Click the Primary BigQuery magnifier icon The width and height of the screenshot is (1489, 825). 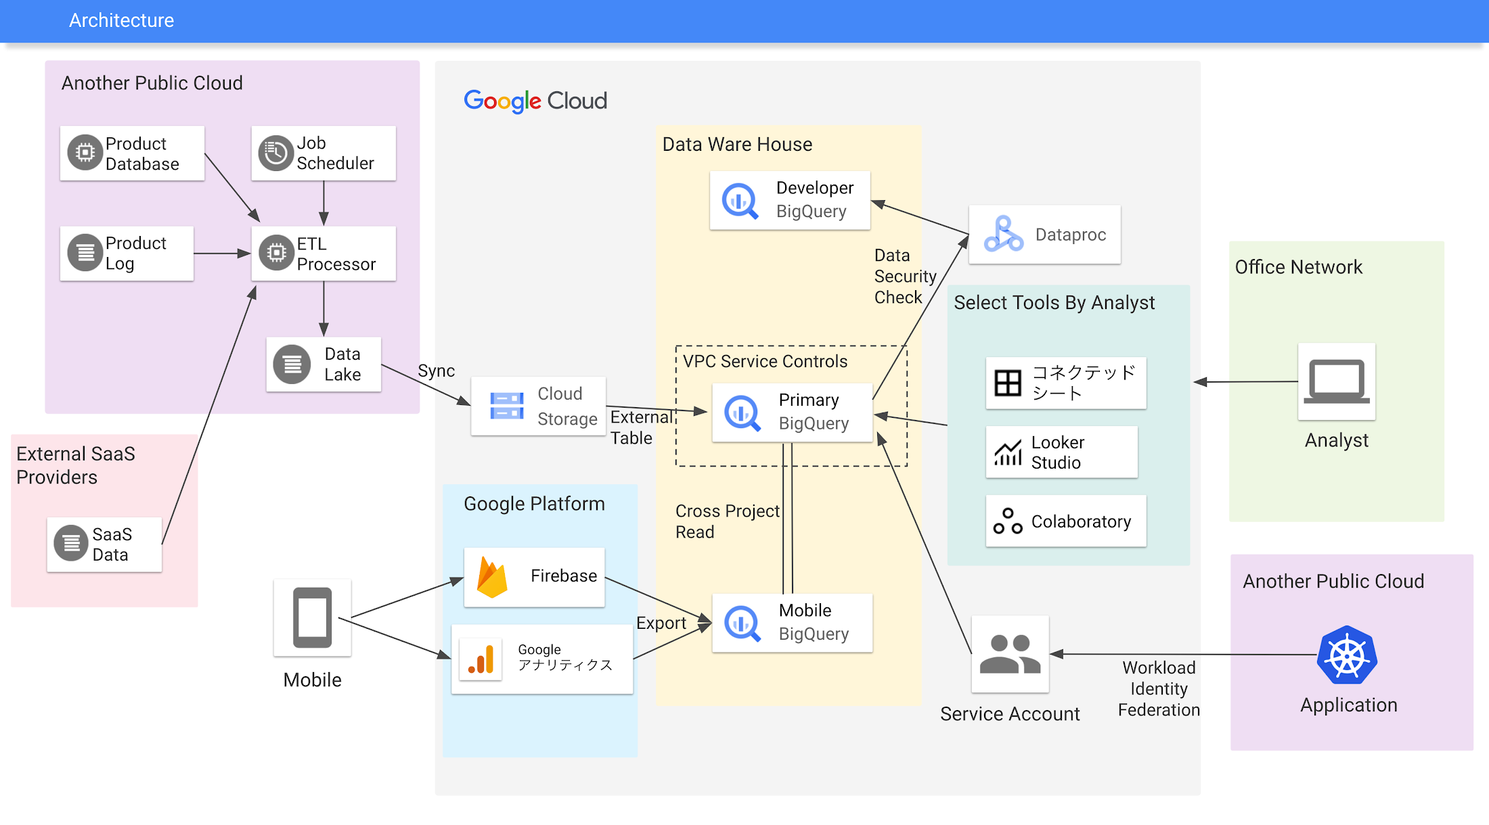742,413
